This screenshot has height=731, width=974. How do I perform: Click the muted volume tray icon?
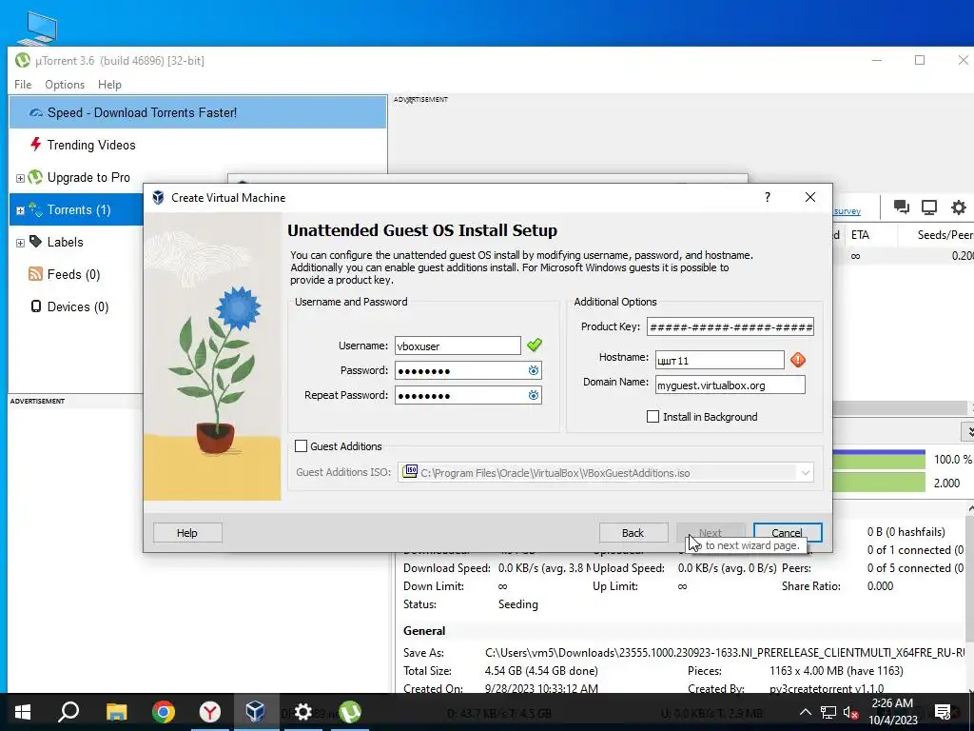tap(850, 712)
